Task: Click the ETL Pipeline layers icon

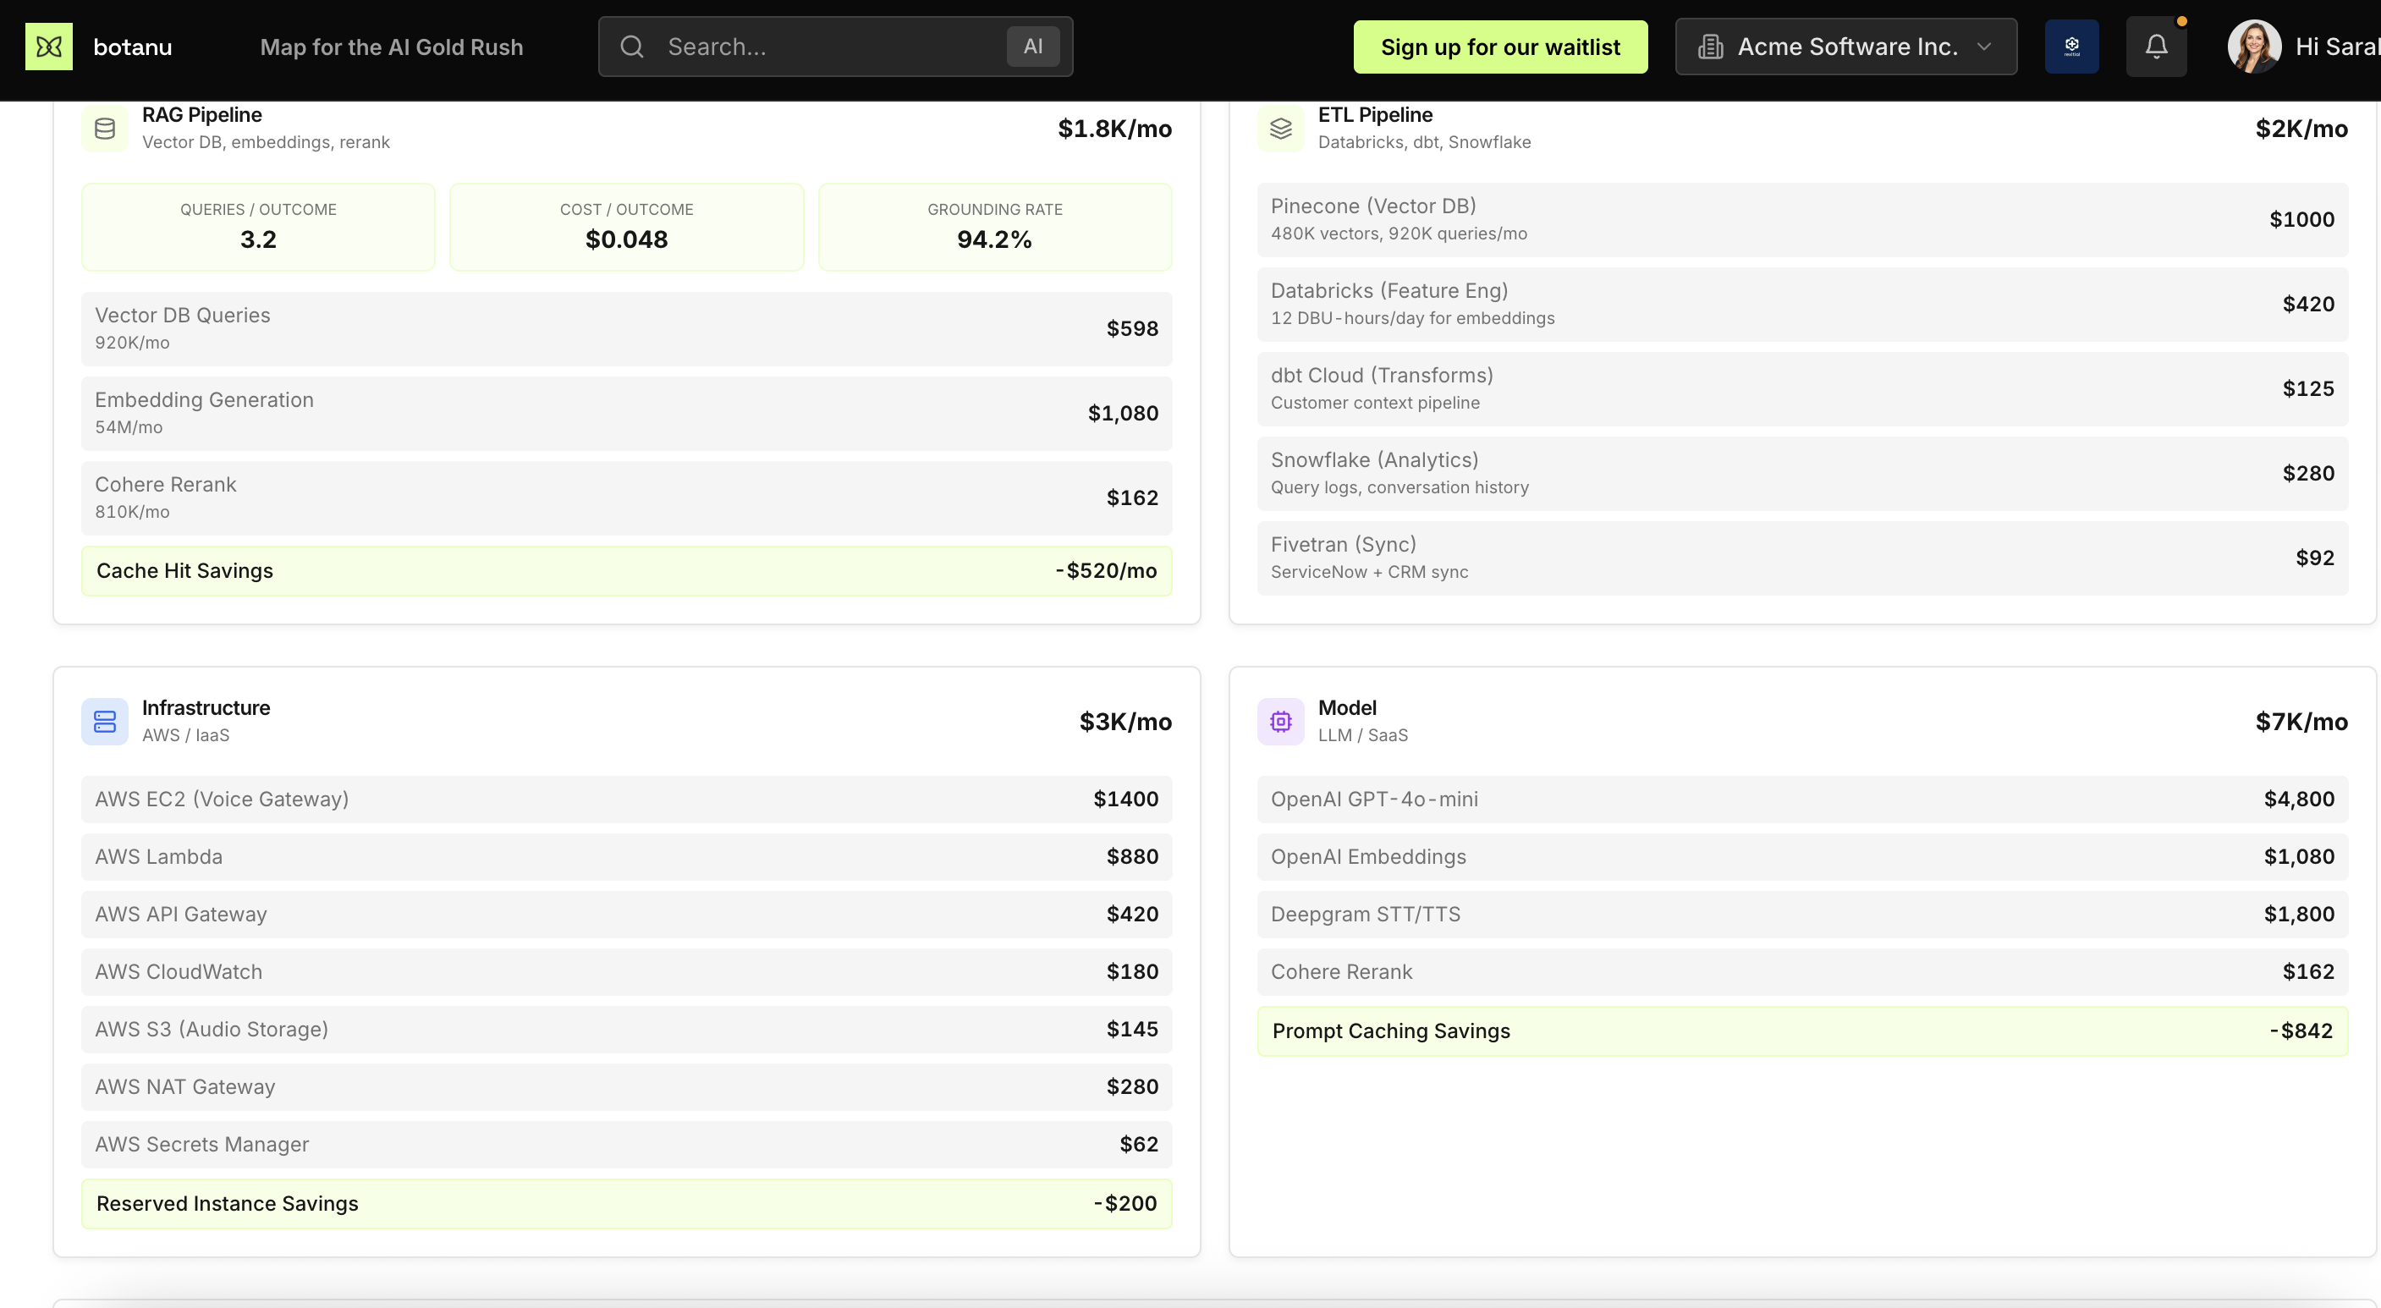Action: [1280, 129]
